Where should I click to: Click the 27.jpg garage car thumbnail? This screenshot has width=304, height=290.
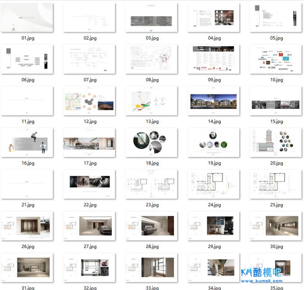89,226
